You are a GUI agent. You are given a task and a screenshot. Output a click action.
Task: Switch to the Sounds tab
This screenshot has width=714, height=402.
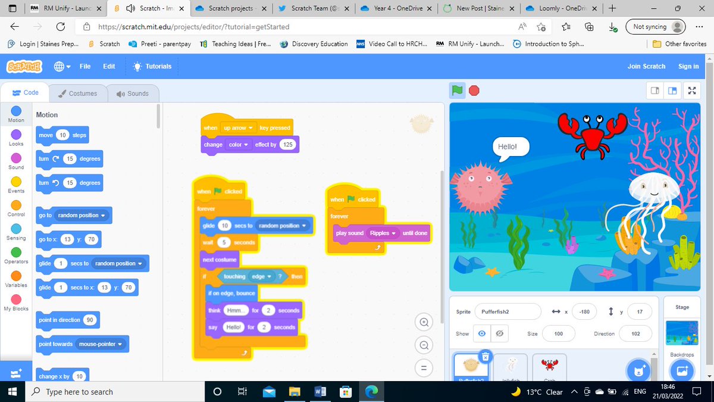pyautogui.click(x=133, y=94)
